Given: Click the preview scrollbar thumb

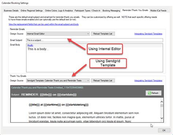Looking at the screenshot, I should (162, 106).
